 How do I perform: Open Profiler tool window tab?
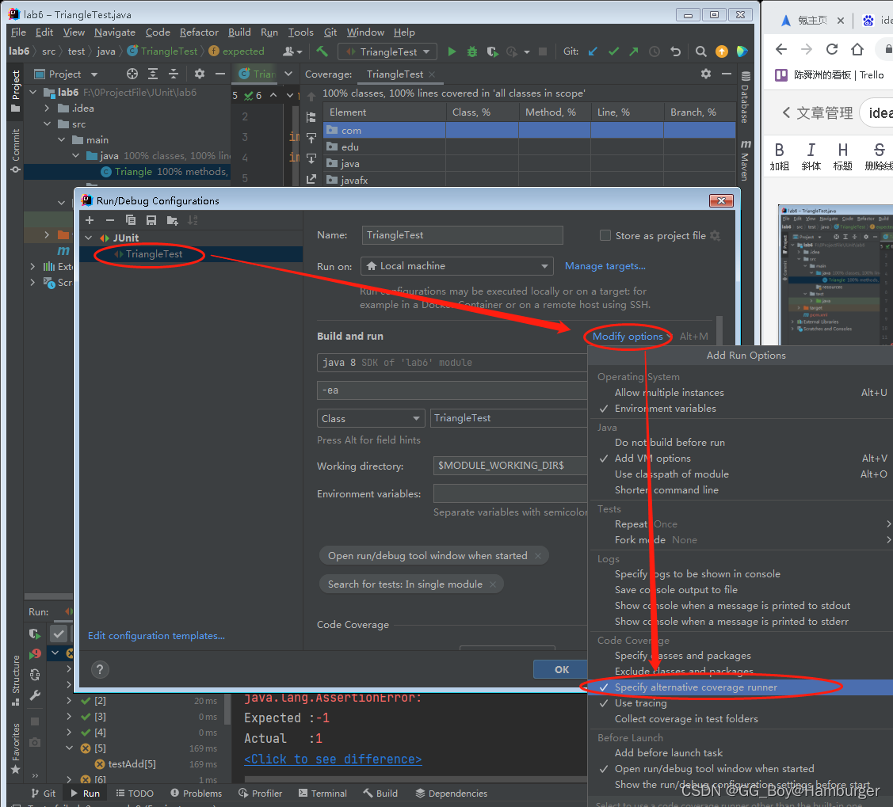pos(260,794)
